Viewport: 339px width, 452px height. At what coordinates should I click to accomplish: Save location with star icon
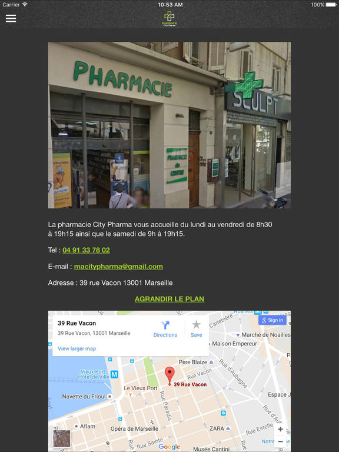[197, 325]
